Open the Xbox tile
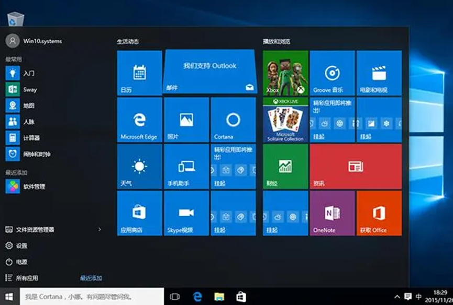 pyautogui.click(x=285, y=73)
